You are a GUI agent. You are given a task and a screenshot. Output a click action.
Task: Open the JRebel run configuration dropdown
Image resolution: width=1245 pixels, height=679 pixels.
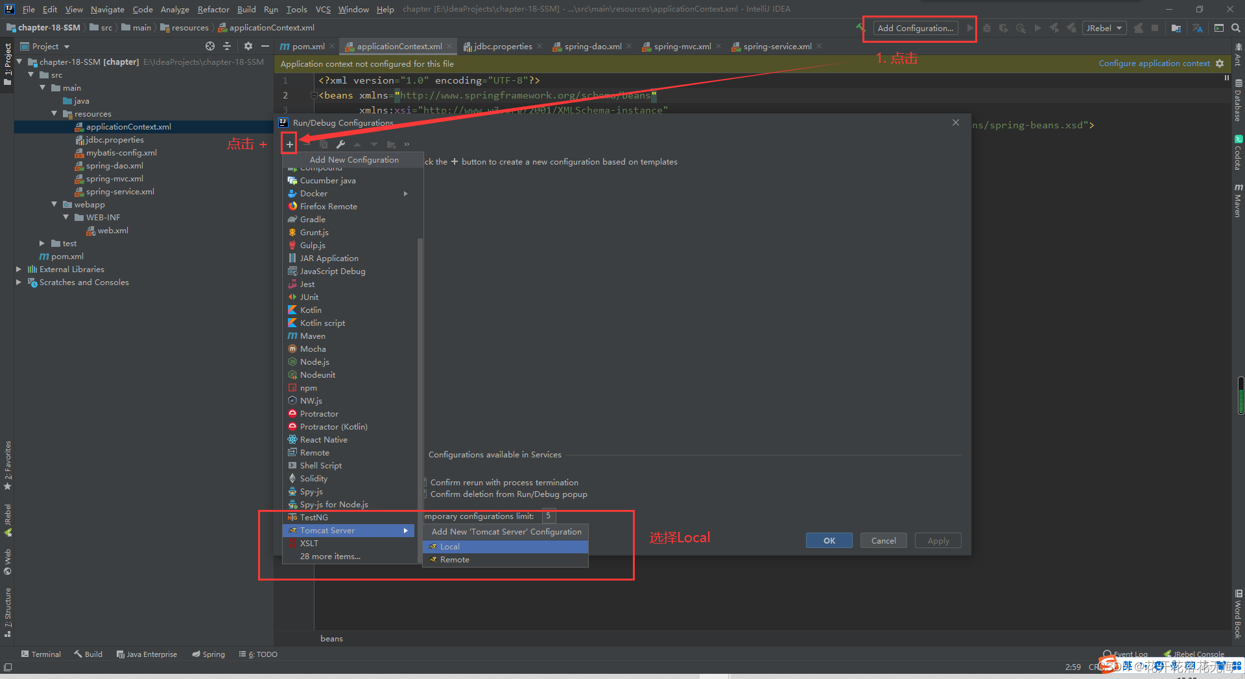(1104, 28)
